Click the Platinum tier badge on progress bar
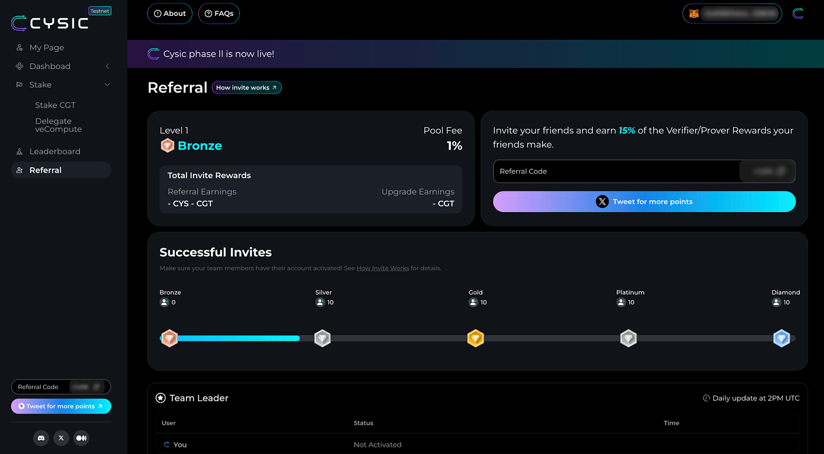The width and height of the screenshot is (824, 454). (629, 338)
